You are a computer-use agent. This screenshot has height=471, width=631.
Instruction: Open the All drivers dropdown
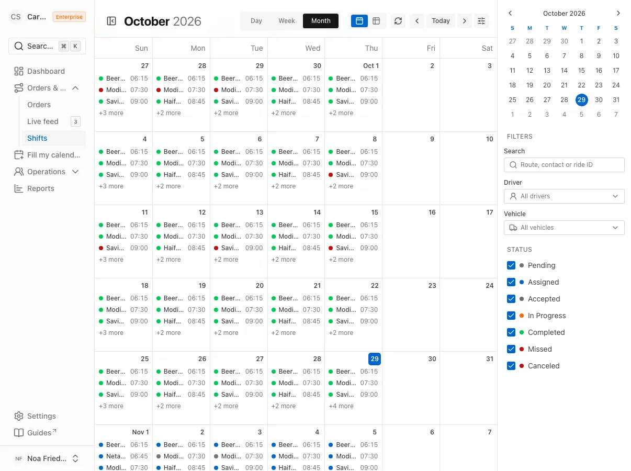coord(564,196)
